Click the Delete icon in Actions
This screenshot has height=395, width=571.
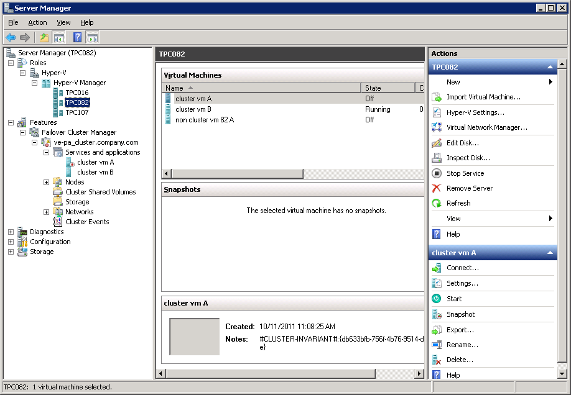tap(437, 360)
